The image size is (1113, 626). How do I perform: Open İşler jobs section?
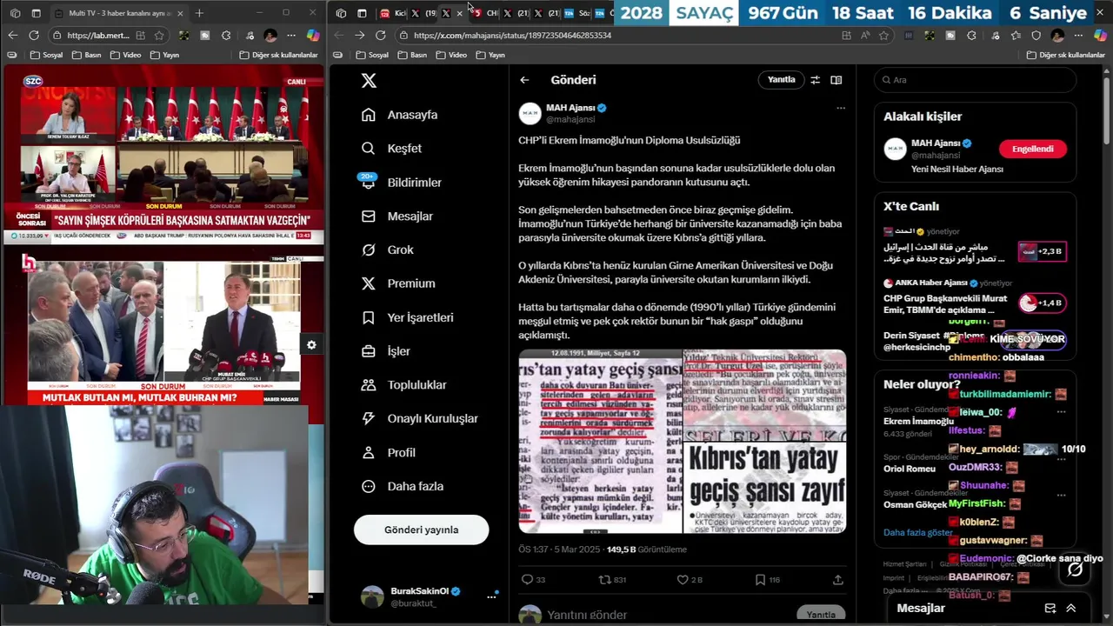click(x=385, y=351)
